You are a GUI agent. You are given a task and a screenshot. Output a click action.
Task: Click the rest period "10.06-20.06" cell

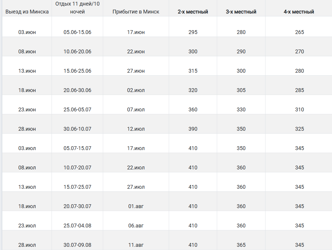click(77, 52)
